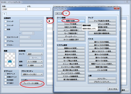Expand the 速度 dropdown 3: 1/2倍速
The width and height of the screenshot is (131, 94).
click(35, 61)
